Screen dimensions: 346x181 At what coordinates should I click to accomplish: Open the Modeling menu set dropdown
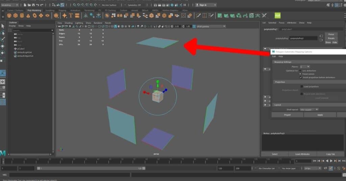10,5
